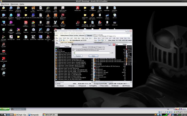Pause the transfer with Pozastavit button
The width and height of the screenshot is (187, 116).
pyautogui.click(x=78, y=56)
